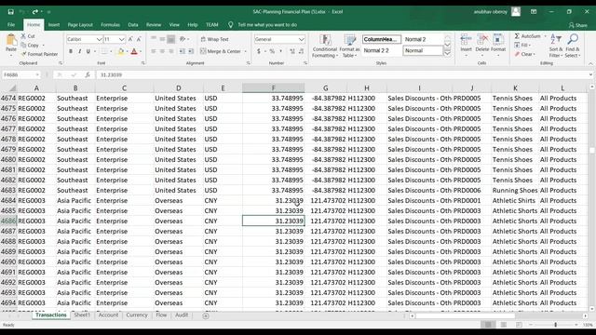This screenshot has width=596, height=335.
Task: Select the Middle Align icon
Action: tap(162, 39)
